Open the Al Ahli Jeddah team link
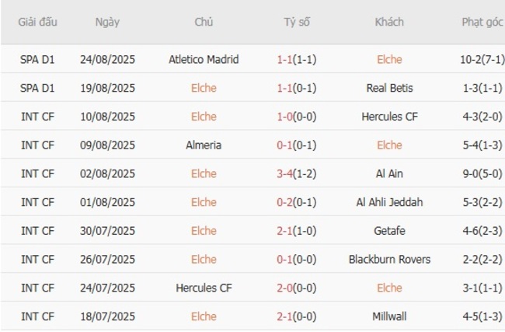This screenshot has height=332, width=505. tap(389, 202)
